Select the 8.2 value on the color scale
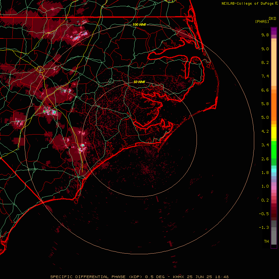This screenshot has height=279, width=279. [265, 62]
